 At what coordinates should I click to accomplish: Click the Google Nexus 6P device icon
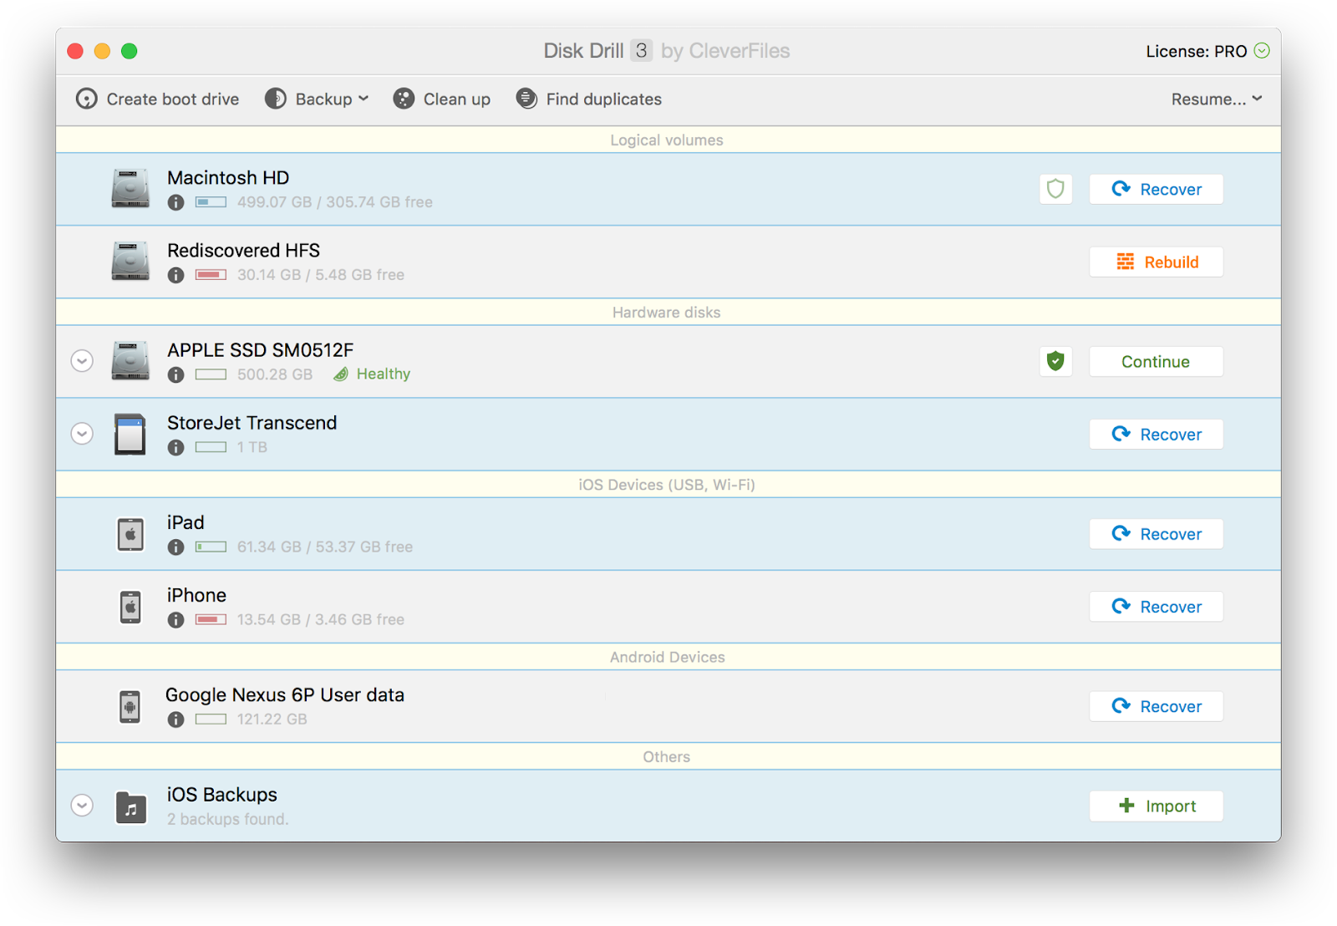(x=130, y=707)
